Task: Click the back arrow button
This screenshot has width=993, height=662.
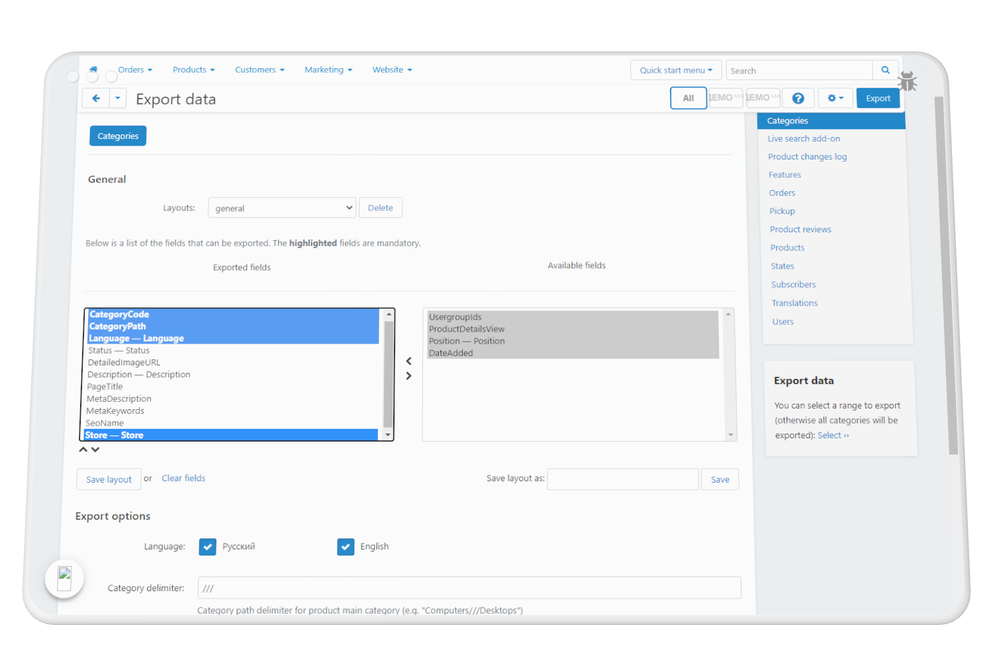Action: point(96,99)
